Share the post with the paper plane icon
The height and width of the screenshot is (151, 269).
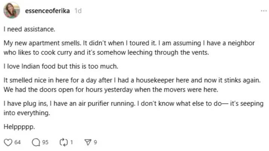pyautogui.click(x=88, y=142)
